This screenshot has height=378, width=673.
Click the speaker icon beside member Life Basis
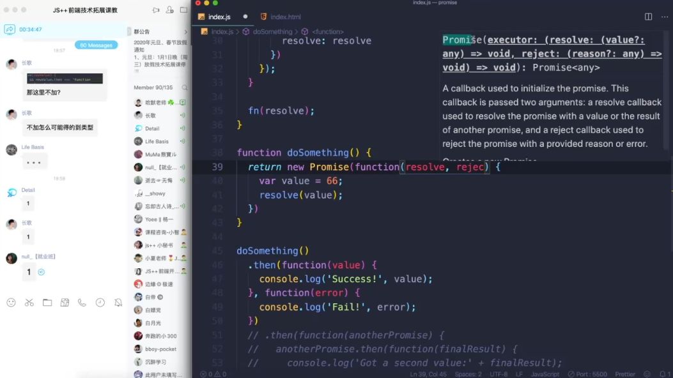[183, 141]
